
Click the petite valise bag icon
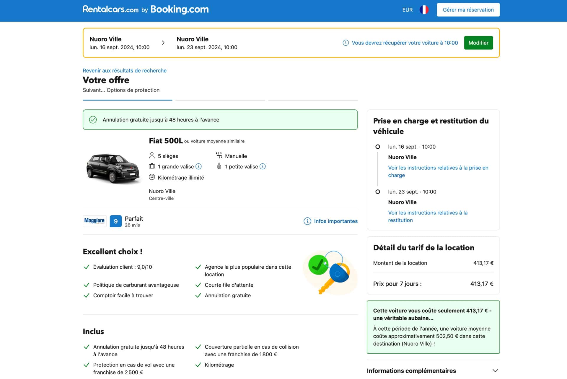click(219, 166)
